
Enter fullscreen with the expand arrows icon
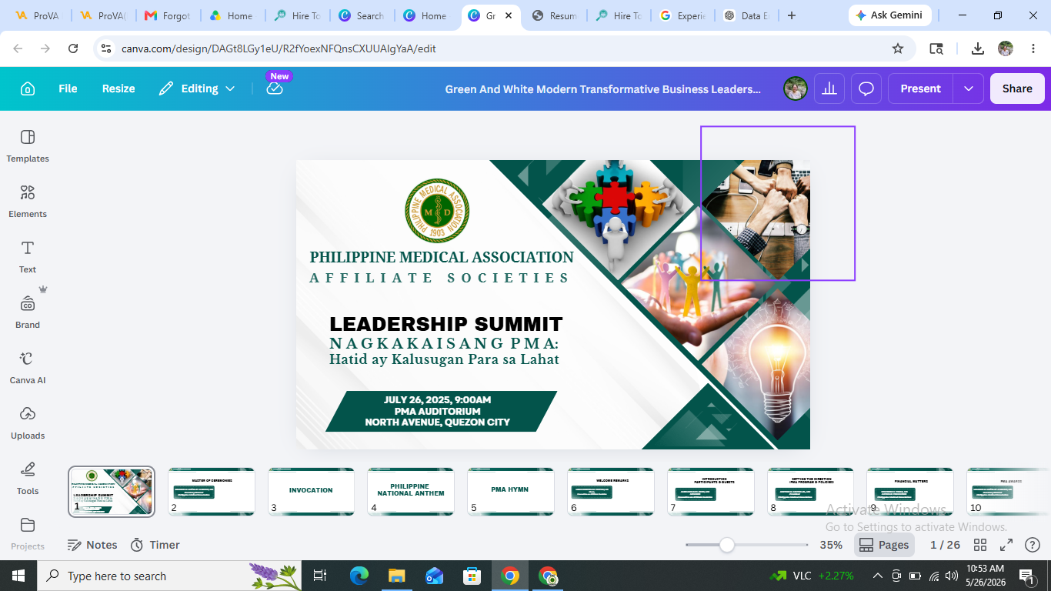point(1006,545)
